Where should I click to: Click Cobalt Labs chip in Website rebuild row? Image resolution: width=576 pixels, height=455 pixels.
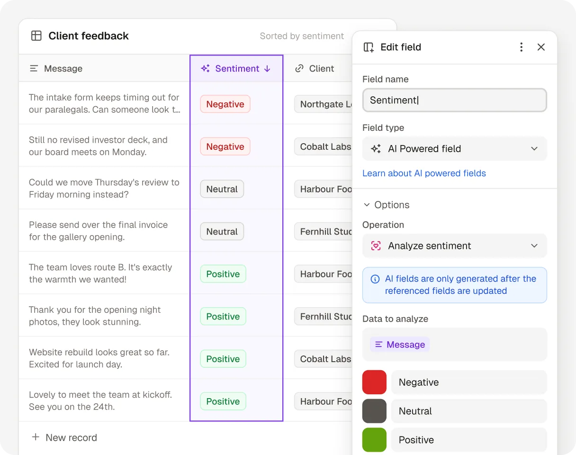point(323,359)
